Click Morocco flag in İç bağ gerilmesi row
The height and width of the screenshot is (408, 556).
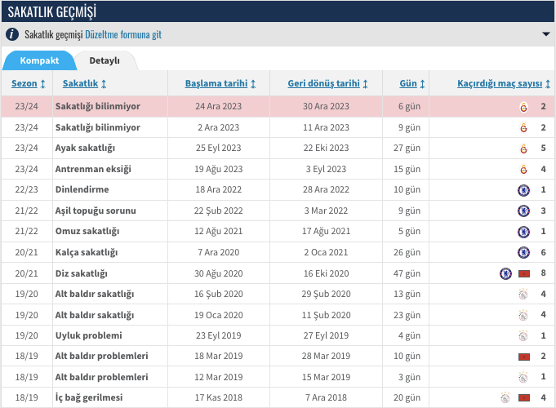tap(523, 398)
